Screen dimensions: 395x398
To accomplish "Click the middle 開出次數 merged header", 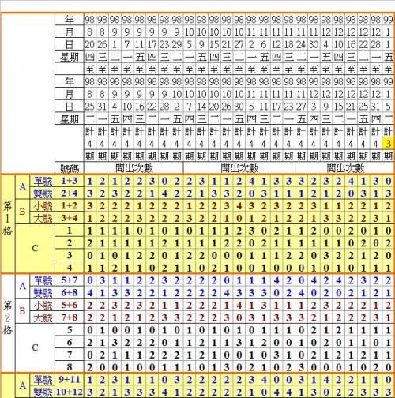I will (239, 168).
